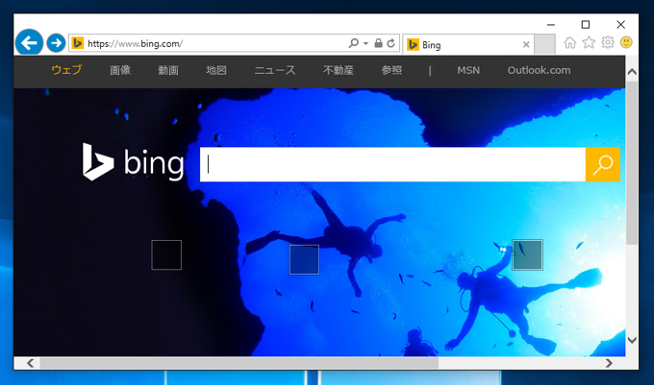Viewport: 654px width, 385px height.
Task: Open the 動画 search category
Action: [168, 70]
